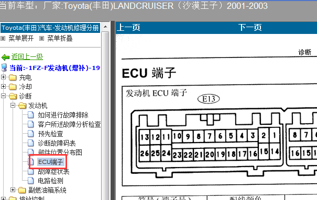Select the 发动机 folder label
The height and width of the screenshot is (200, 317).
38,105
